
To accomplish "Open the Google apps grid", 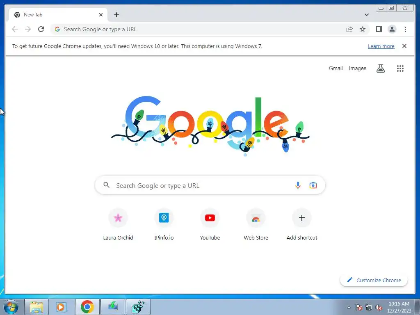I will pyautogui.click(x=400, y=68).
